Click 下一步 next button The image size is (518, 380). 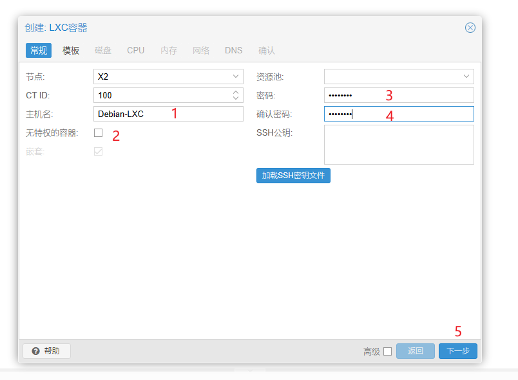point(458,351)
